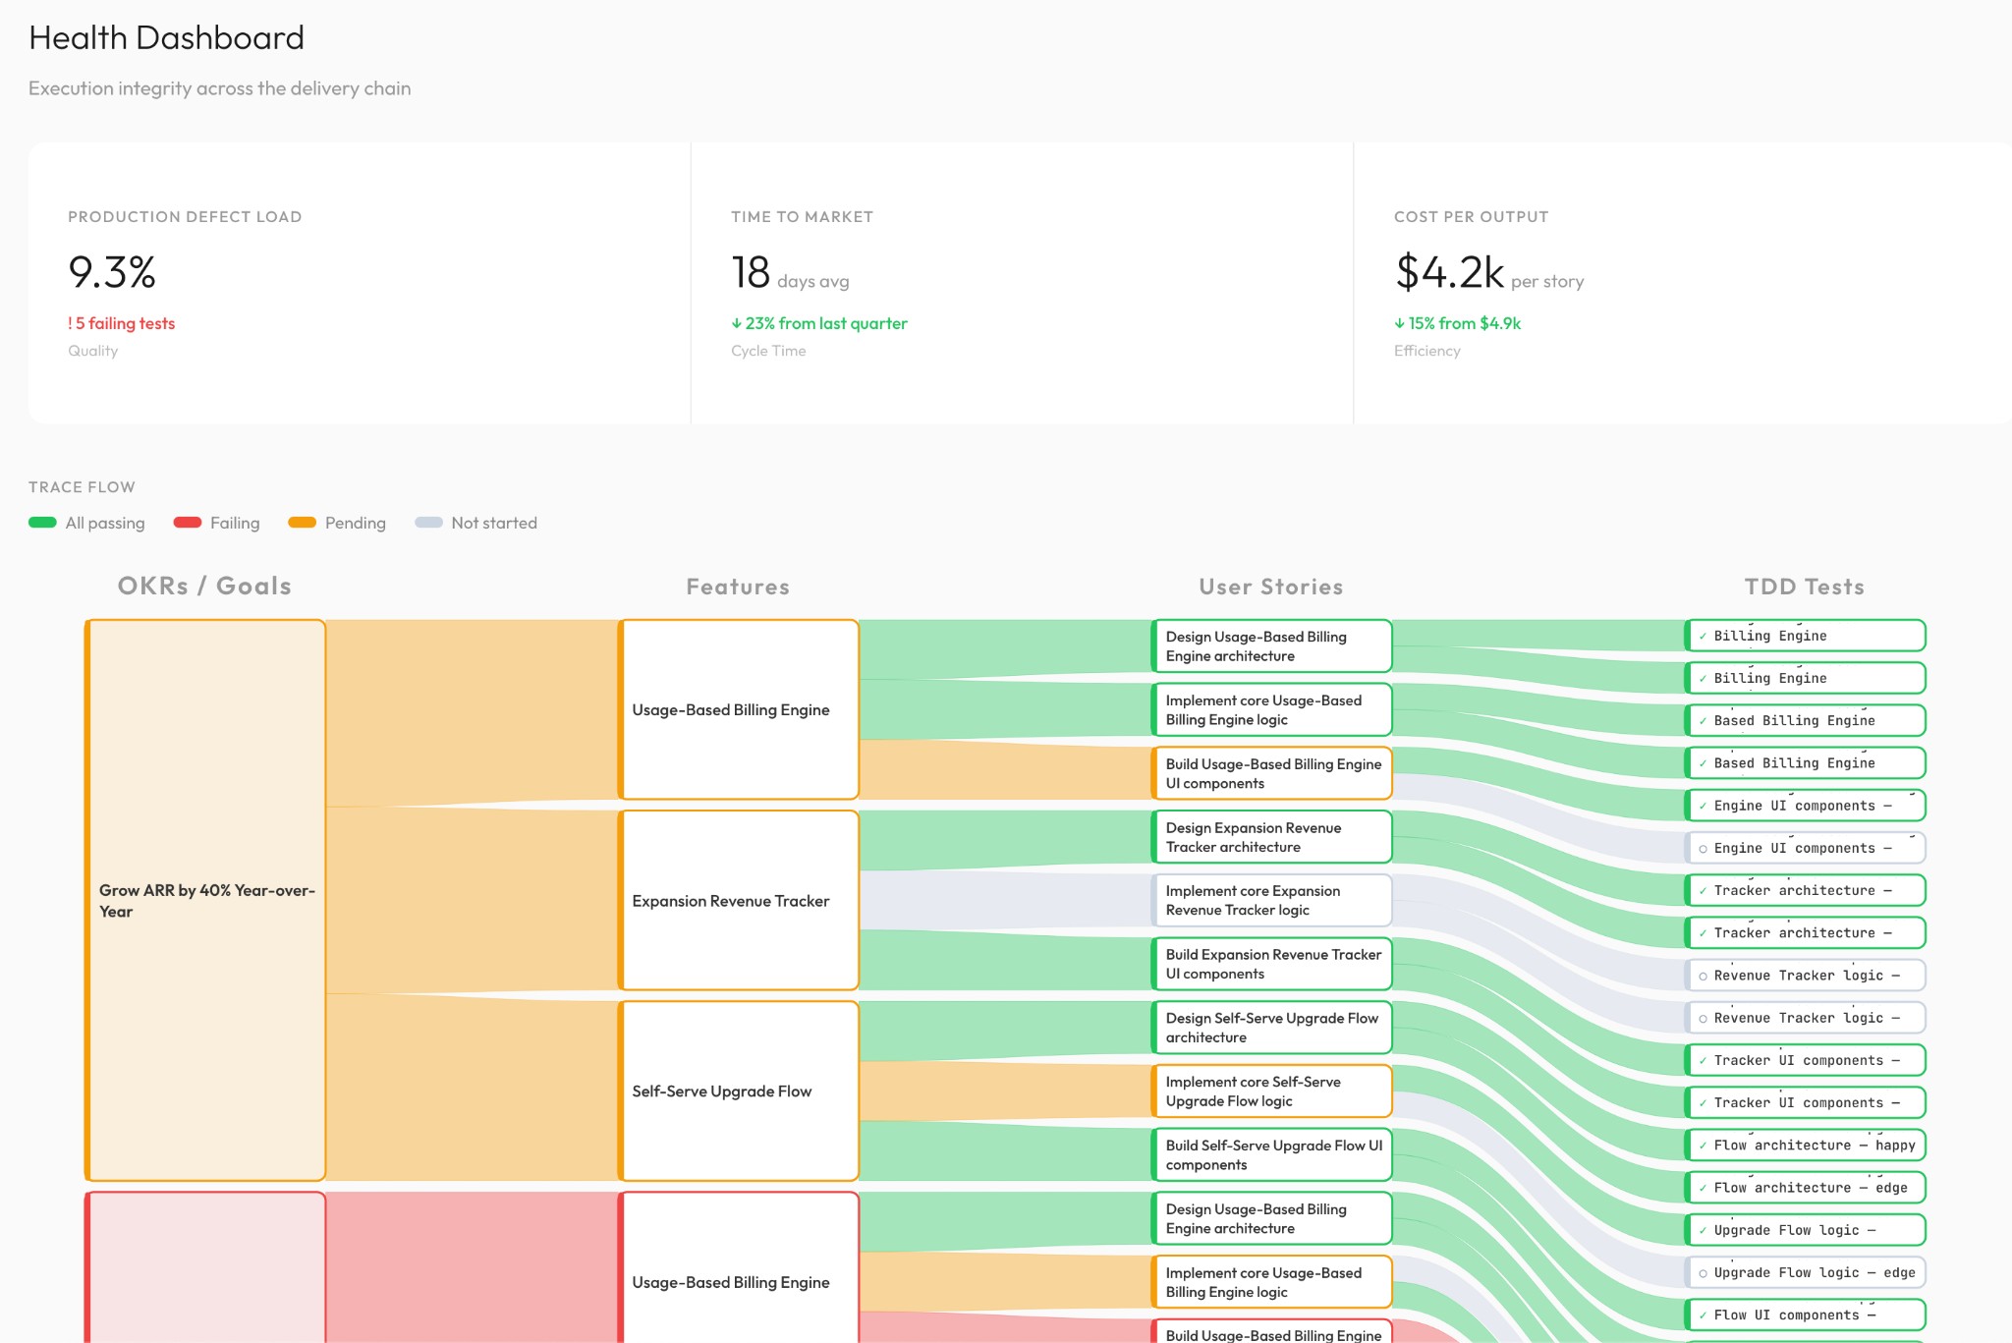The width and height of the screenshot is (2012, 1343).
Task: Open the Build Self-Serve Upgrade Flow UI components story
Action: tap(1272, 1154)
